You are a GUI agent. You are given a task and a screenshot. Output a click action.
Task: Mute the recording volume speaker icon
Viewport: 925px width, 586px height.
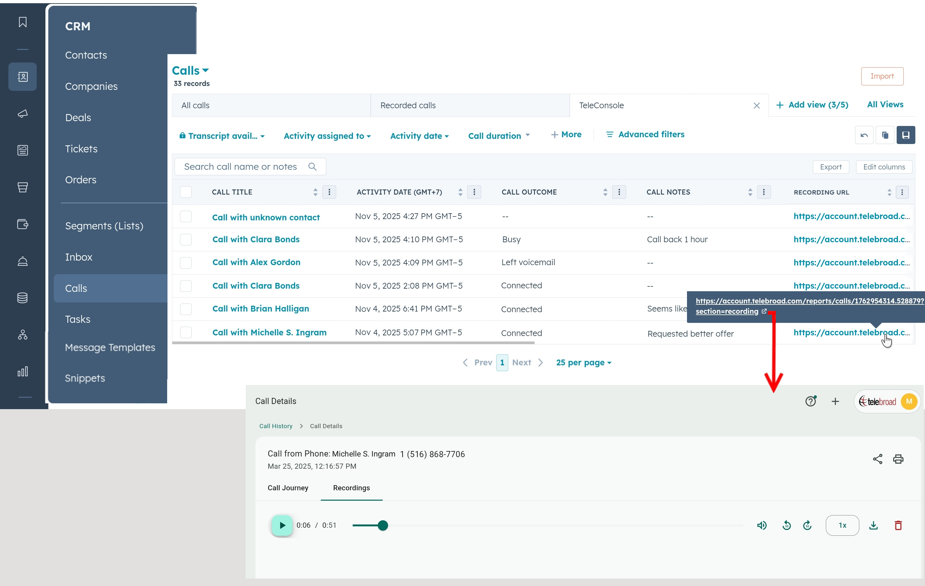(x=762, y=525)
